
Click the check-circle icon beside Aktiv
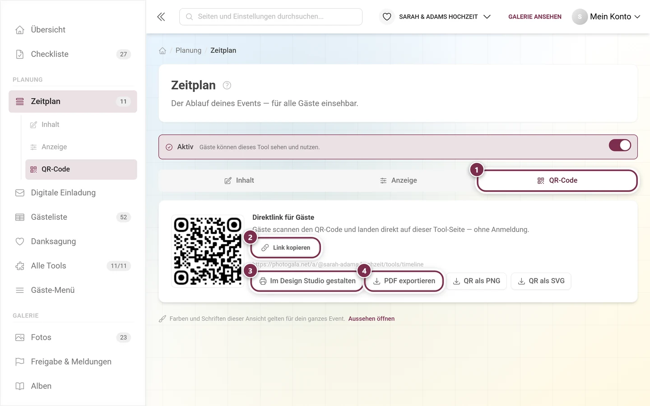169,147
